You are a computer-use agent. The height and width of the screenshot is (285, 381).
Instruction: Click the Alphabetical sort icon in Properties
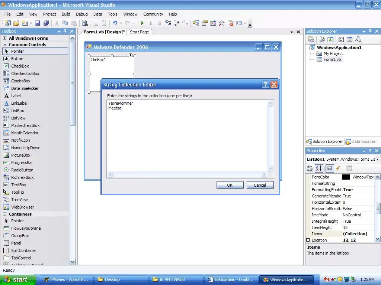point(319,168)
